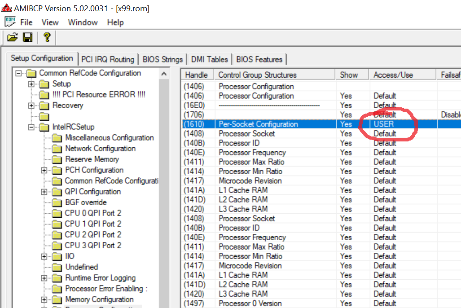Viewport: 461px width, 308px height.
Task: Select CPU 2 QPI Port 2 in tree
Action: coord(93,234)
